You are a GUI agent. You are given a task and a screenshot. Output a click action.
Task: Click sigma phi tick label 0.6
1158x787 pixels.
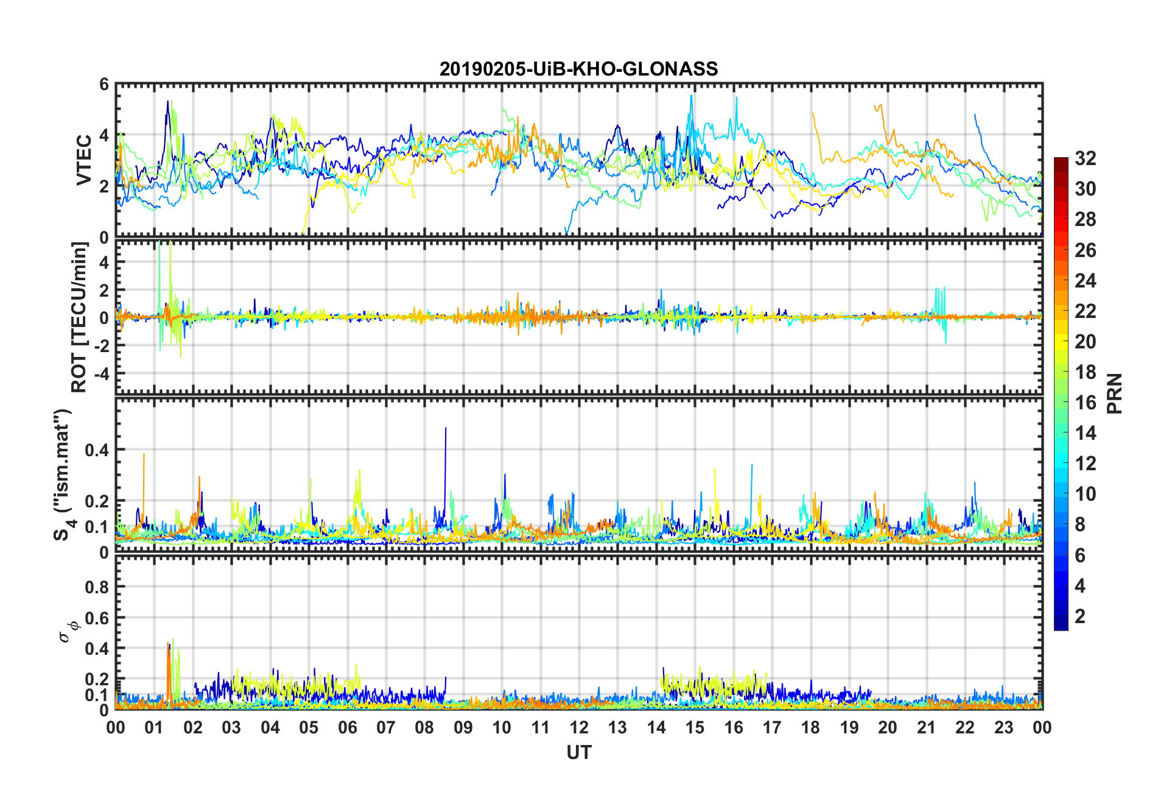coord(97,618)
